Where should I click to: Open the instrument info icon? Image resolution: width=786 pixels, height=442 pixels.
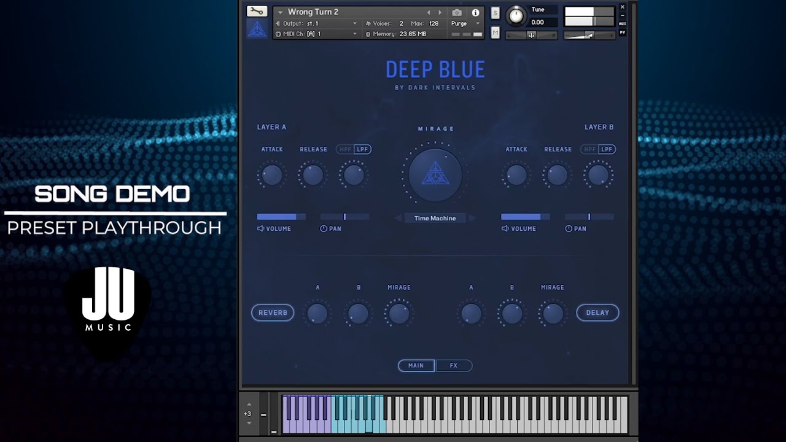[x=475, y=12]
